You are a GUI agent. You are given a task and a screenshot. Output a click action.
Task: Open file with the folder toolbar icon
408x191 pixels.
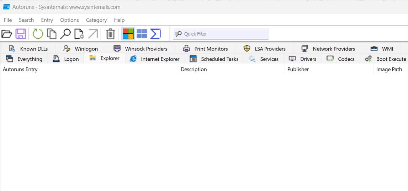(x=7, y=34)
